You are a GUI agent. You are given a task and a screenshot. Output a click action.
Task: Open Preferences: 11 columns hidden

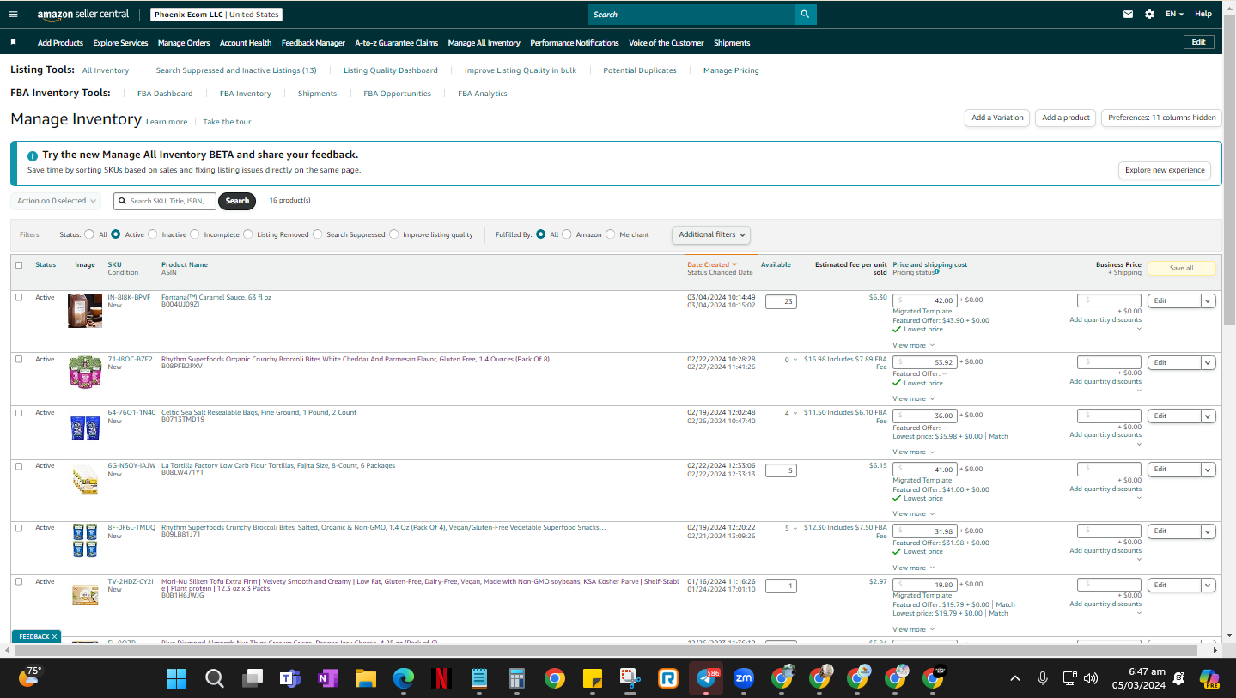click(x=1162, y=118)
